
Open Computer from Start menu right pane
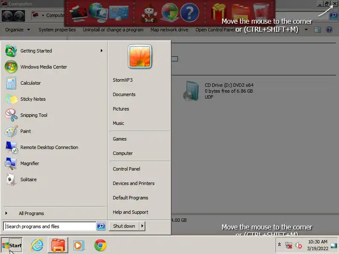(123, 153)
